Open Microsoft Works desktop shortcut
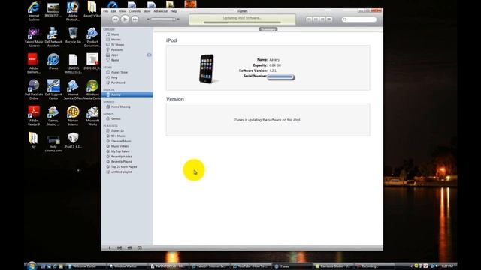 coord(92,115)
